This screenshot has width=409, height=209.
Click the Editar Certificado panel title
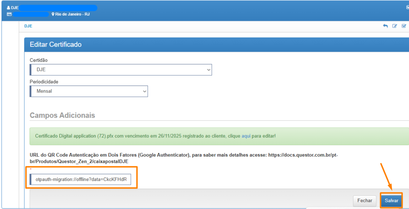tap(55, 44)
